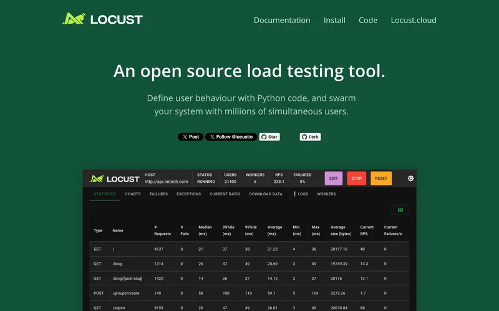Click the Current Failures/s header

(x=393, y=230)
